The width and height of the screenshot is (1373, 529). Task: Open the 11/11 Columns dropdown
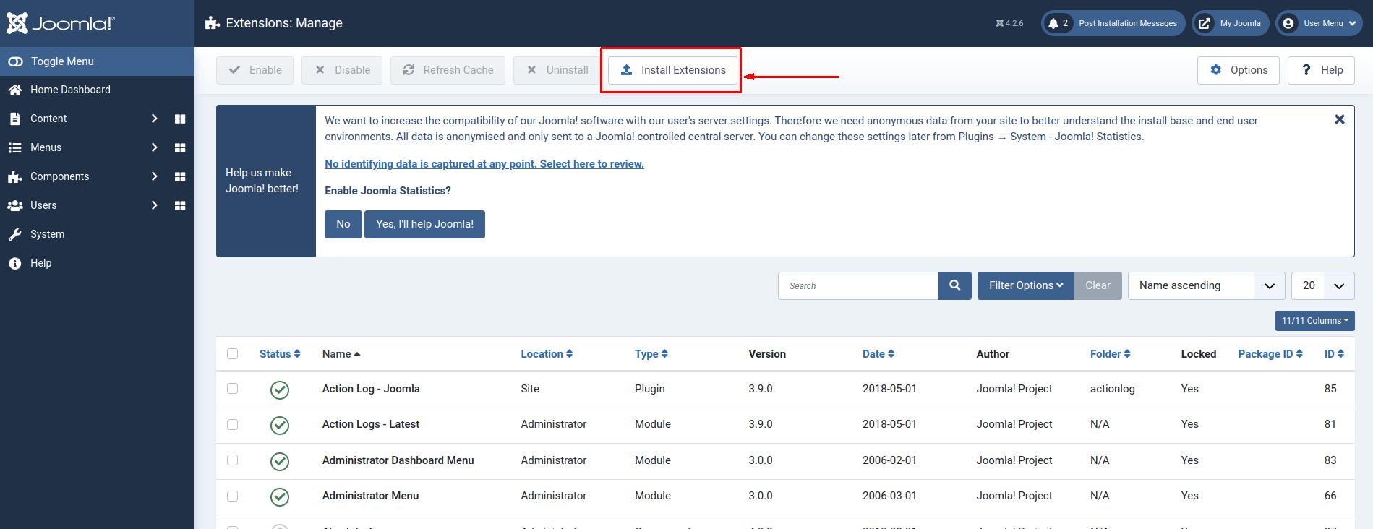pyautogui.click(x=1314, y=320)
